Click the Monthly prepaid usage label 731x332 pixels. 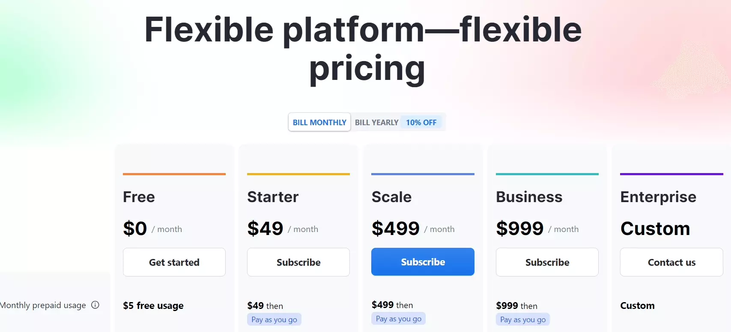(43, 306)
